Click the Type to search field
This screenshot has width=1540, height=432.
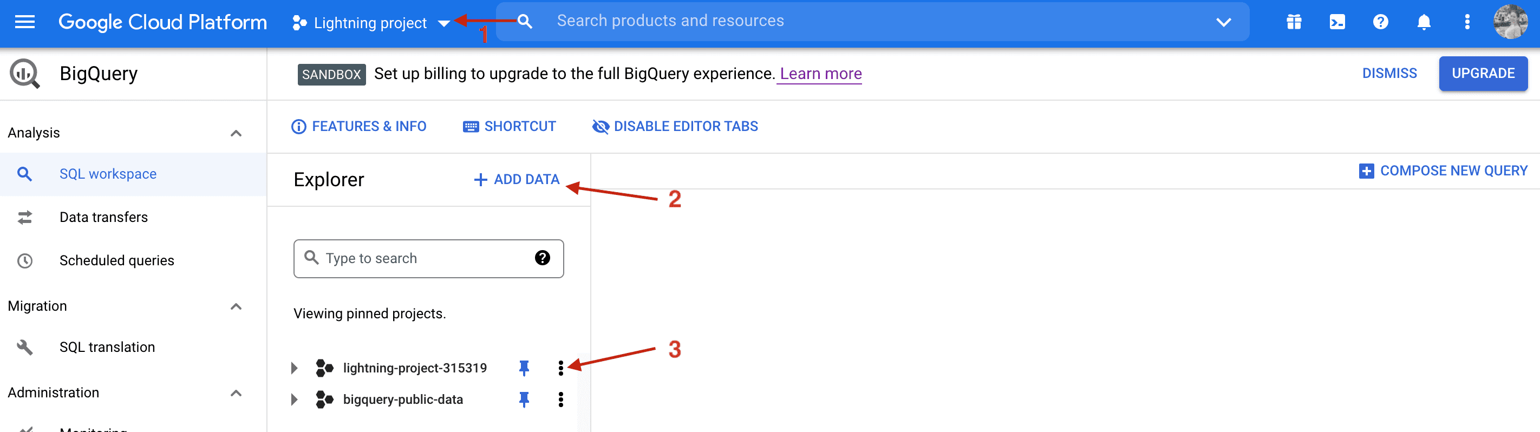pyautogui.click(x=419, y=258)
